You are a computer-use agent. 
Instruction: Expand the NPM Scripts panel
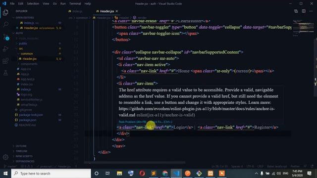click(x=24, y=156)
